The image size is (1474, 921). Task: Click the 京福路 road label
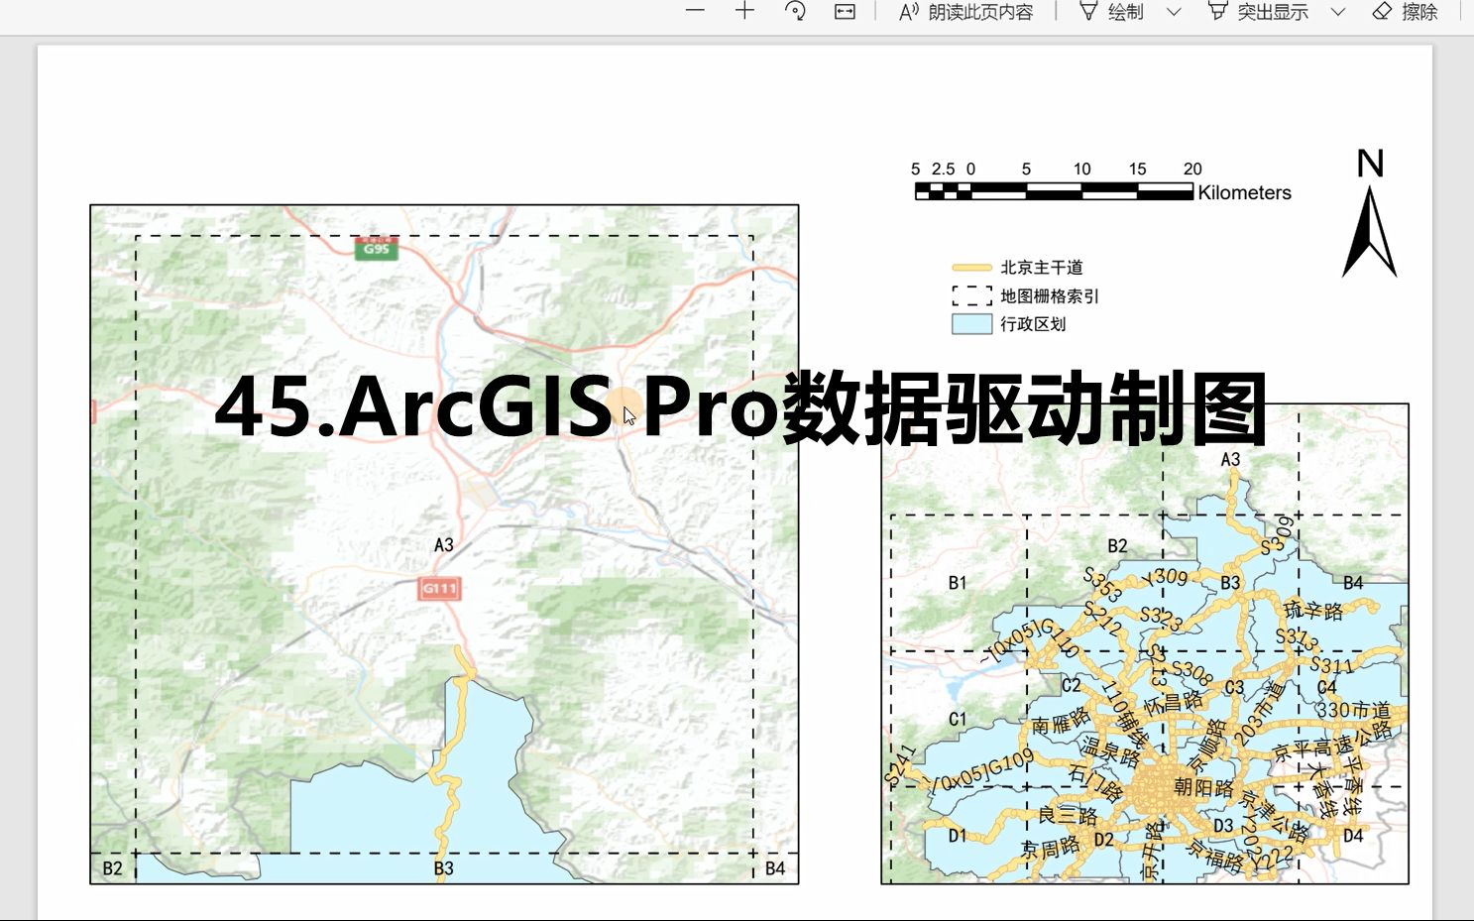(1213, 856)
